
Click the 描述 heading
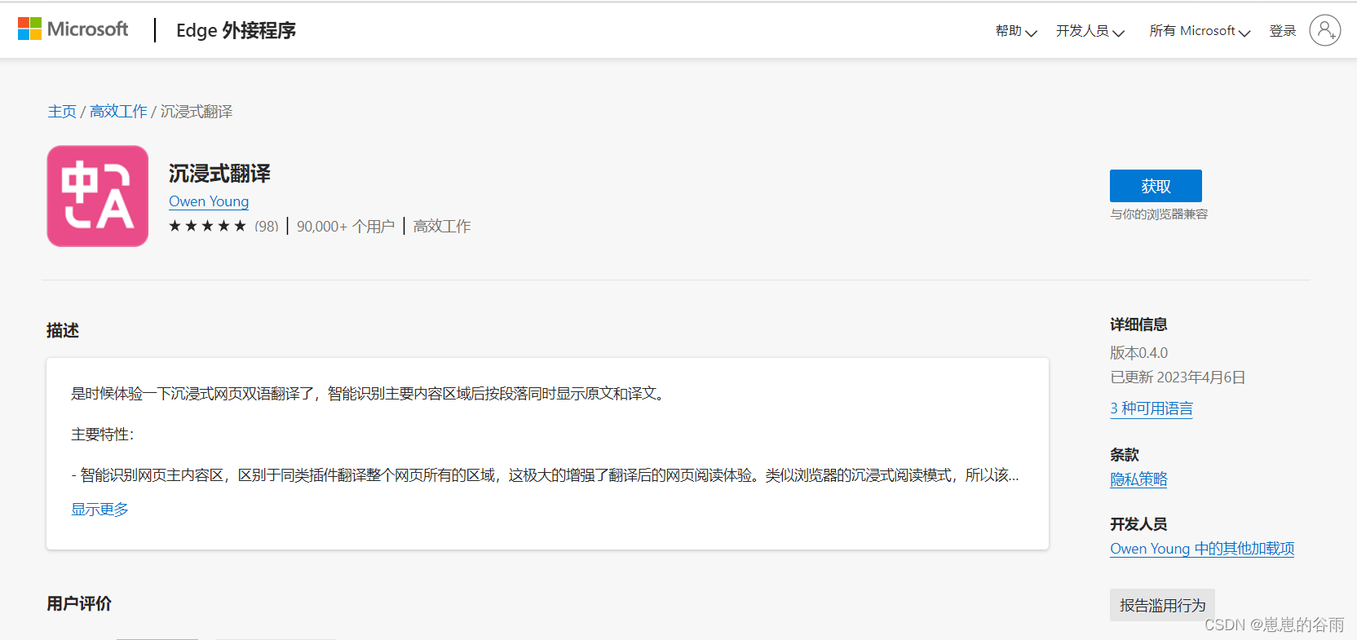coord(63,330)
